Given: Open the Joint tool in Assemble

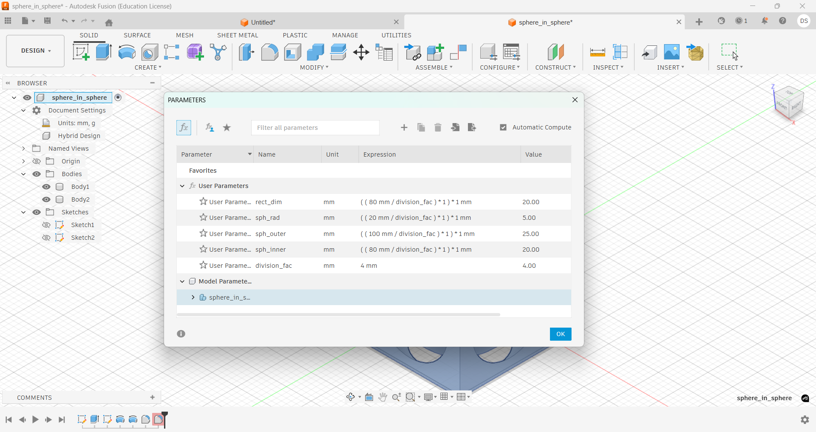Looking at the screenshot, I should [459, 52].
